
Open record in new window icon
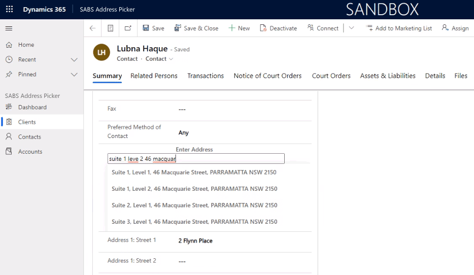pyautogui.click(x=128, y=28)
